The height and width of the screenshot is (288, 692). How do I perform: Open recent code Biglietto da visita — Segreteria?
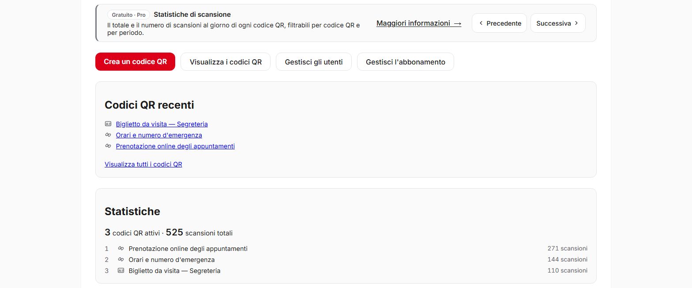pyautogui.click(x=162, y=124)
